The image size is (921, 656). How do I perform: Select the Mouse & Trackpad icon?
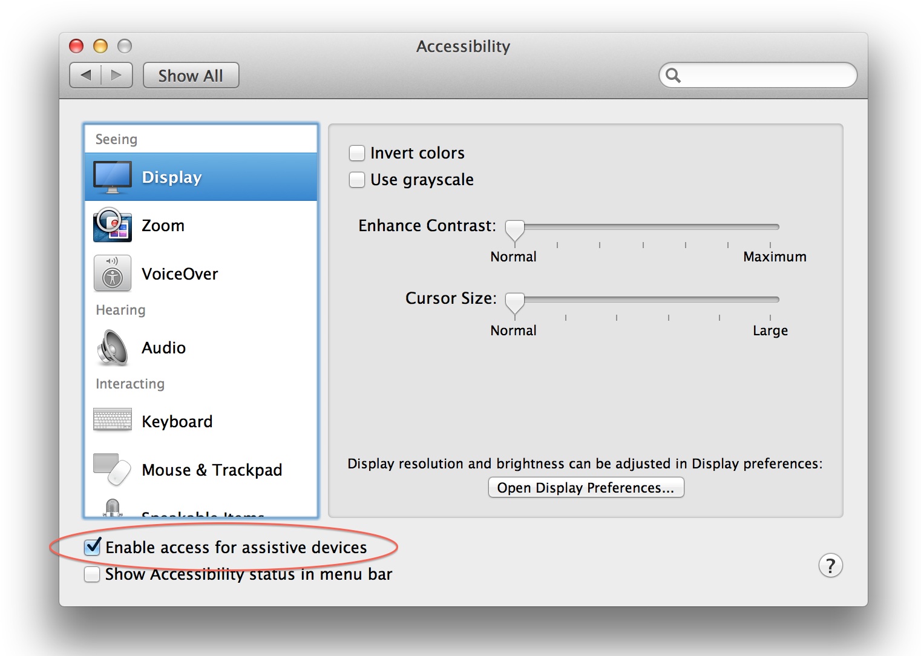113,470
